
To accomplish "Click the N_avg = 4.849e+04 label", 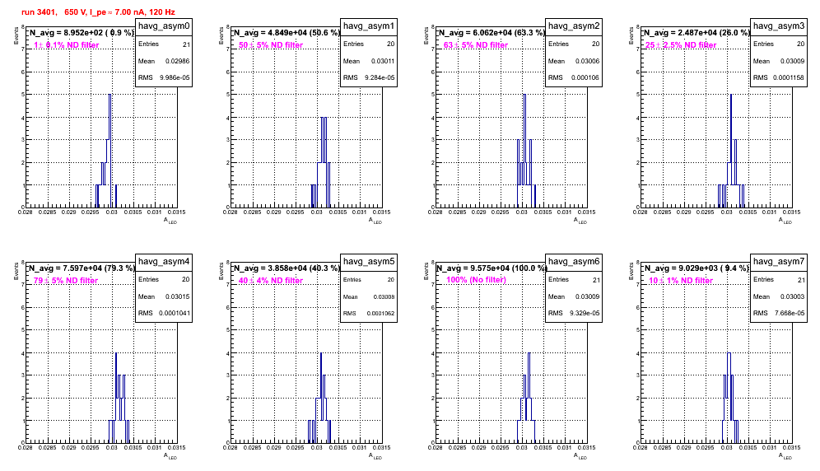I will tap(287, 32).
